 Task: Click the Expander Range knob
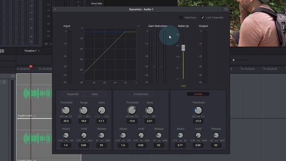pyautogui.click(x=84, y=110)
